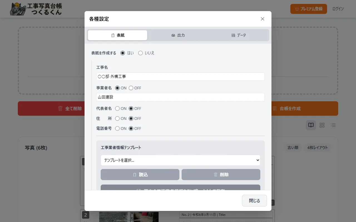The width and height of the screenshot is (356, 222).
Task: Click the ログイン link
Action: [338, 9]
